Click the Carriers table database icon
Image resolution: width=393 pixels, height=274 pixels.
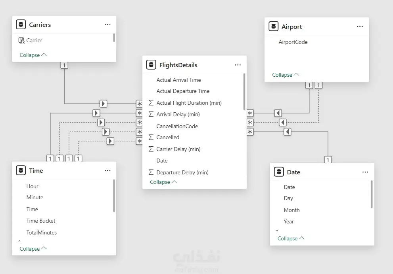[x=21, y=25]
